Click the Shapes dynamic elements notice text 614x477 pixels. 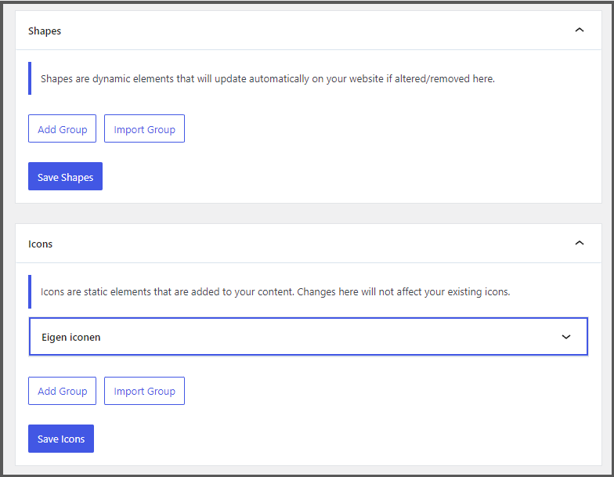point(267,79)
